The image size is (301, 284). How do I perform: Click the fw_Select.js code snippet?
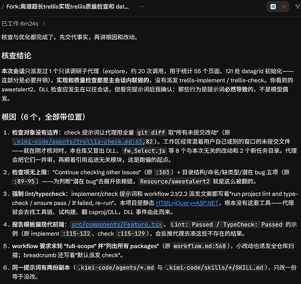145,151
